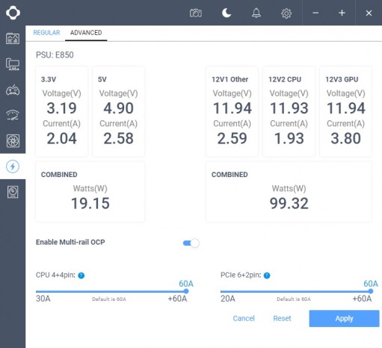Open the dashboard sidebar icon
The height and width of the screenshot is (348, 382).
point(13,39)
